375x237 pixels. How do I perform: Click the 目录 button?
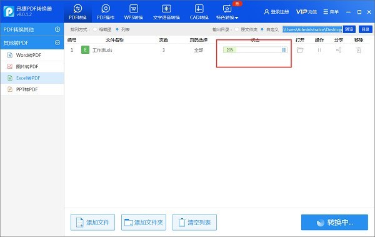tap(366, 29)
